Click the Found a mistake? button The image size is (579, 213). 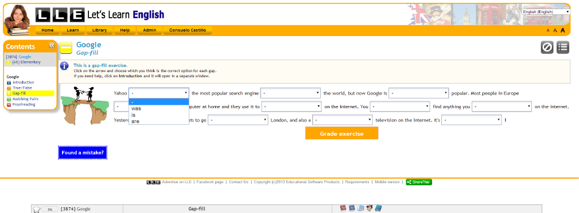click(83, 152)
